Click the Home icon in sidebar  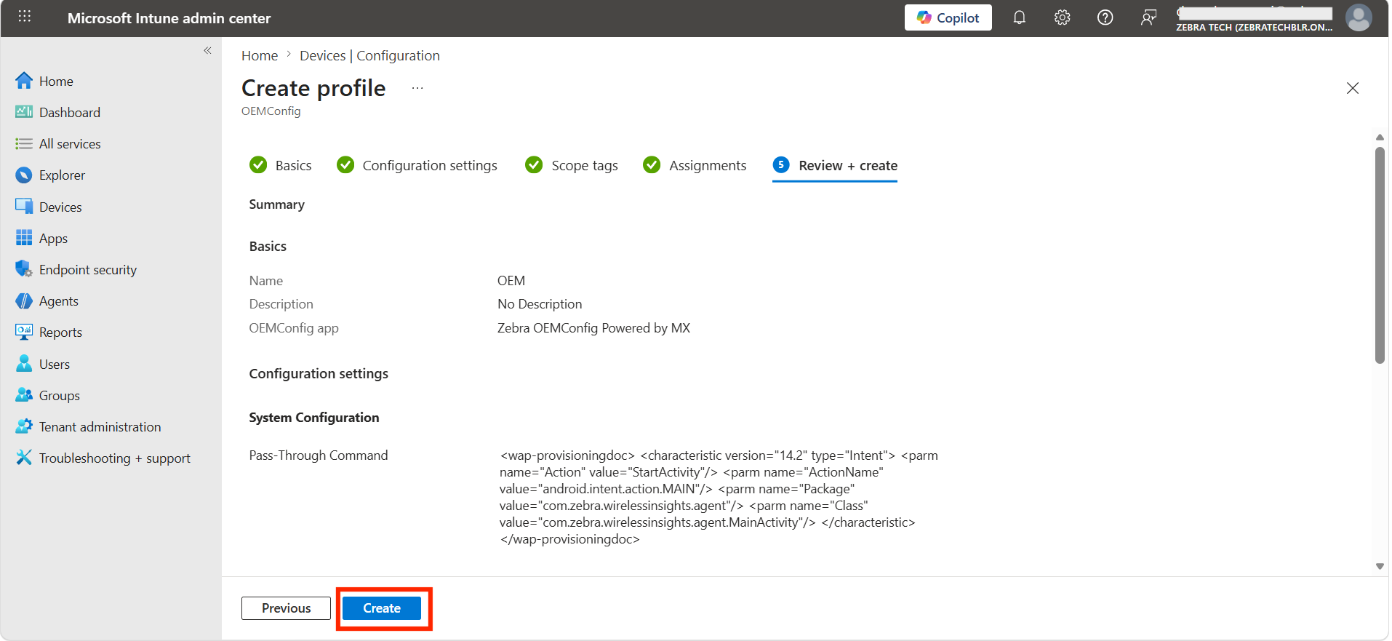coord(24,81)
